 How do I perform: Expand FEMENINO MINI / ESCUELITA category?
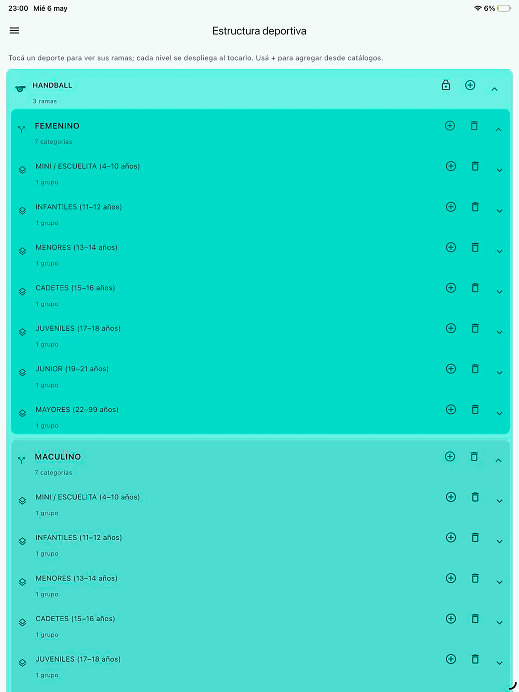[x=499, y=170]
